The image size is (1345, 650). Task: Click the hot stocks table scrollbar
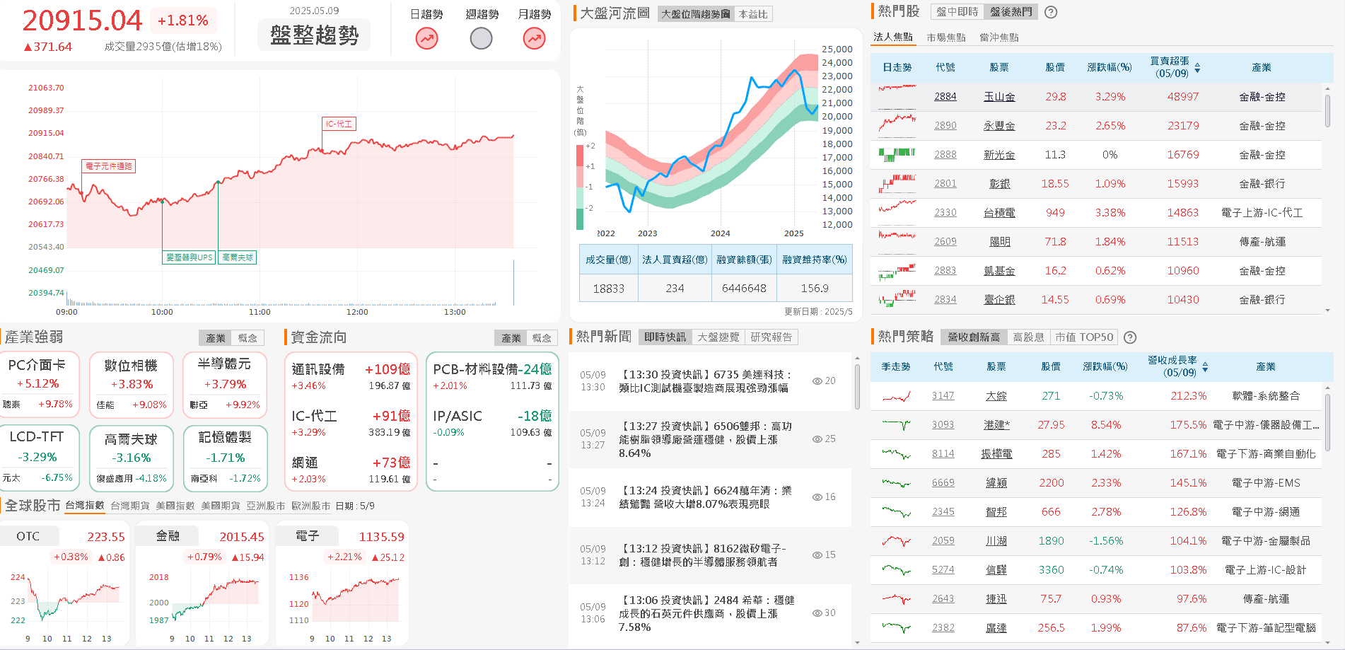pyautogui.click(x=1327, y=112)
